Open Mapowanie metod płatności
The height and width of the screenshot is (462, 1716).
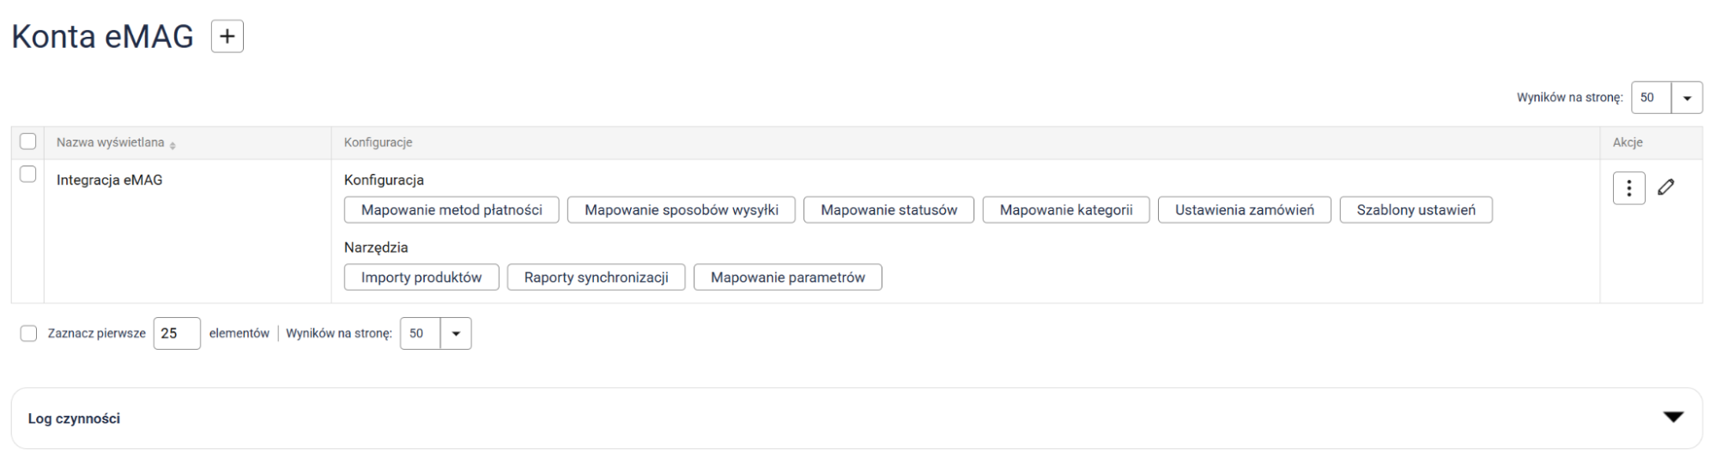(x=452, y=210)
